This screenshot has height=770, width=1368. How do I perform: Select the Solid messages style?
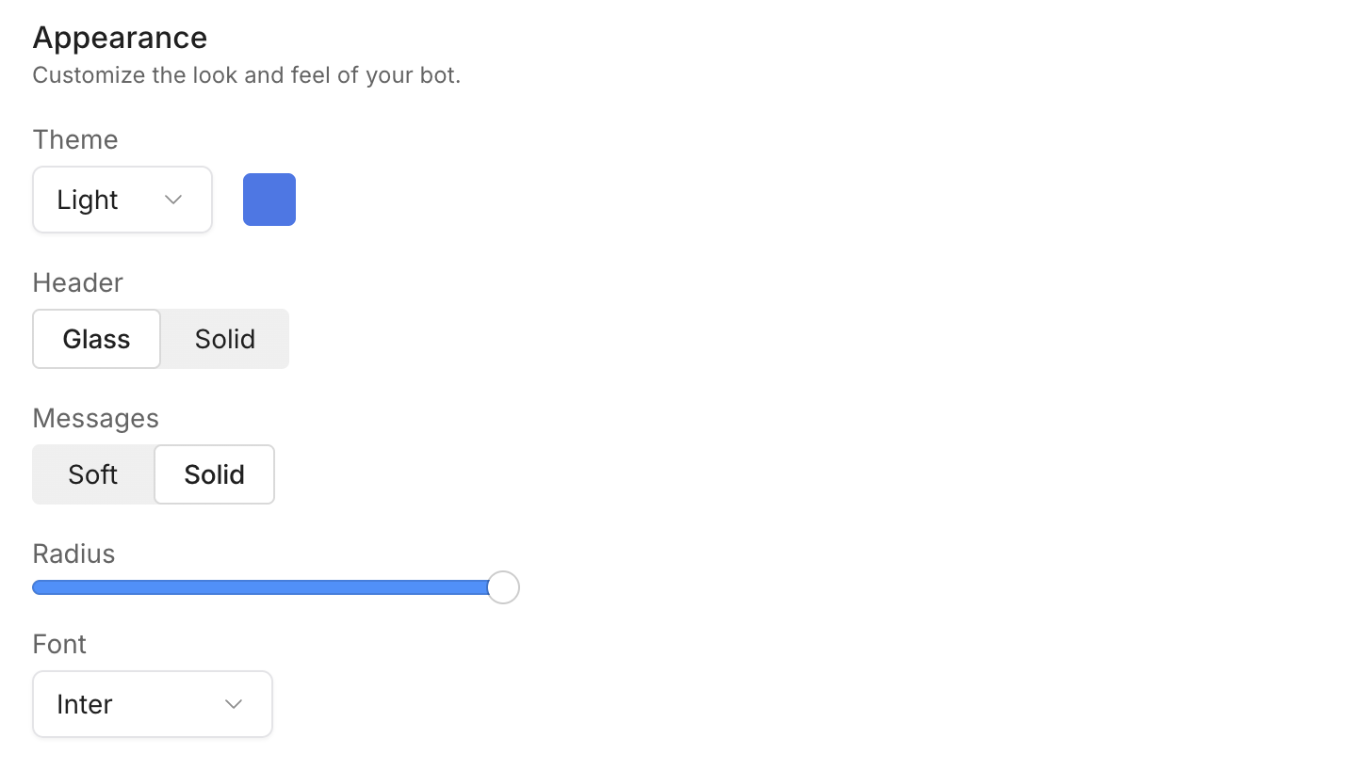(215, 474)
